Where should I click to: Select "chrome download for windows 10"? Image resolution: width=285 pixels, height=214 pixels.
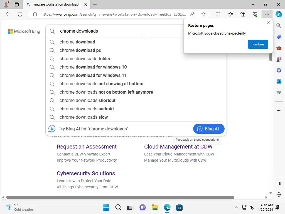[136, 67]
